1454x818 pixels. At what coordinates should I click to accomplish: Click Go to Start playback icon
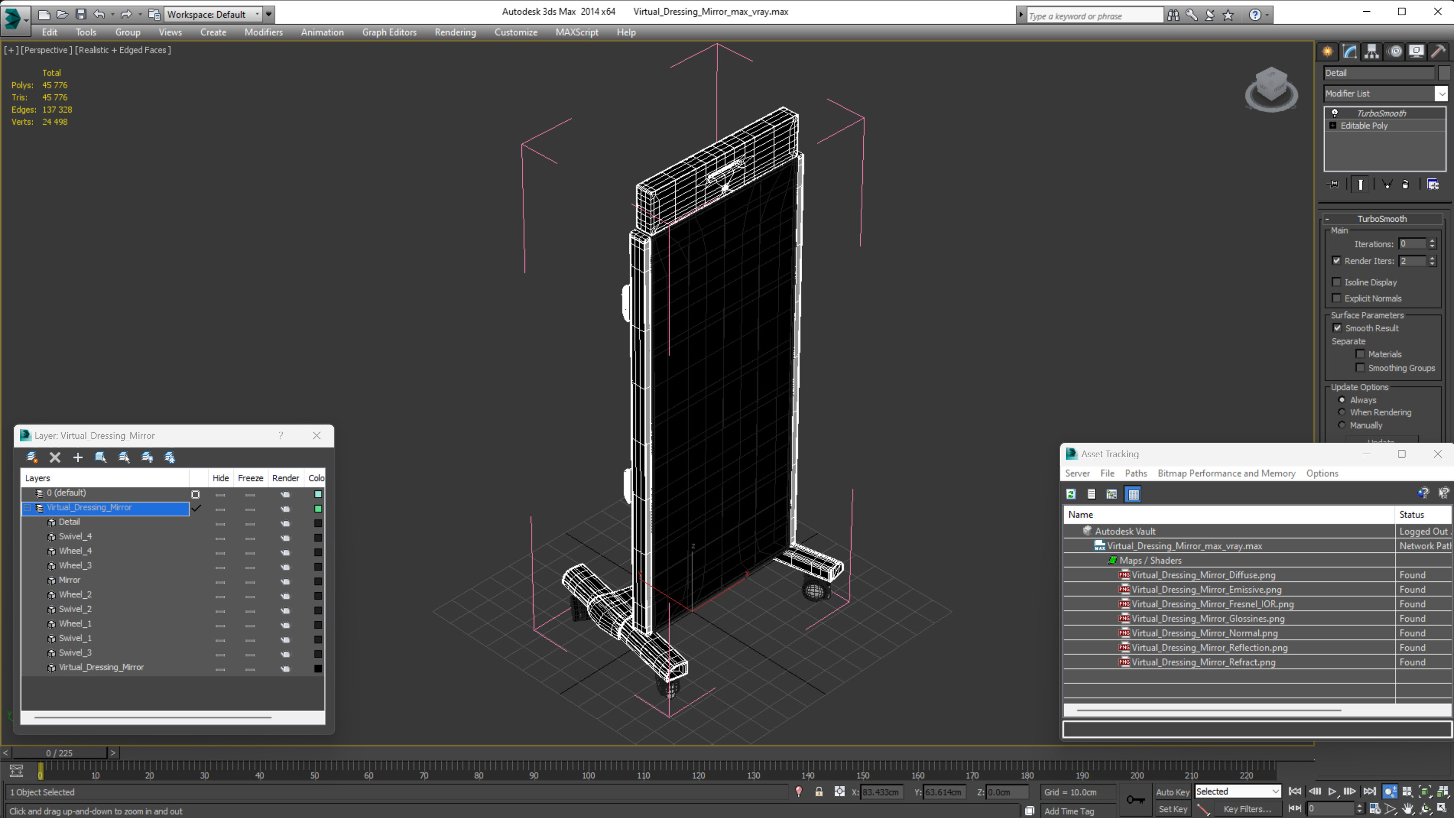1295,791
